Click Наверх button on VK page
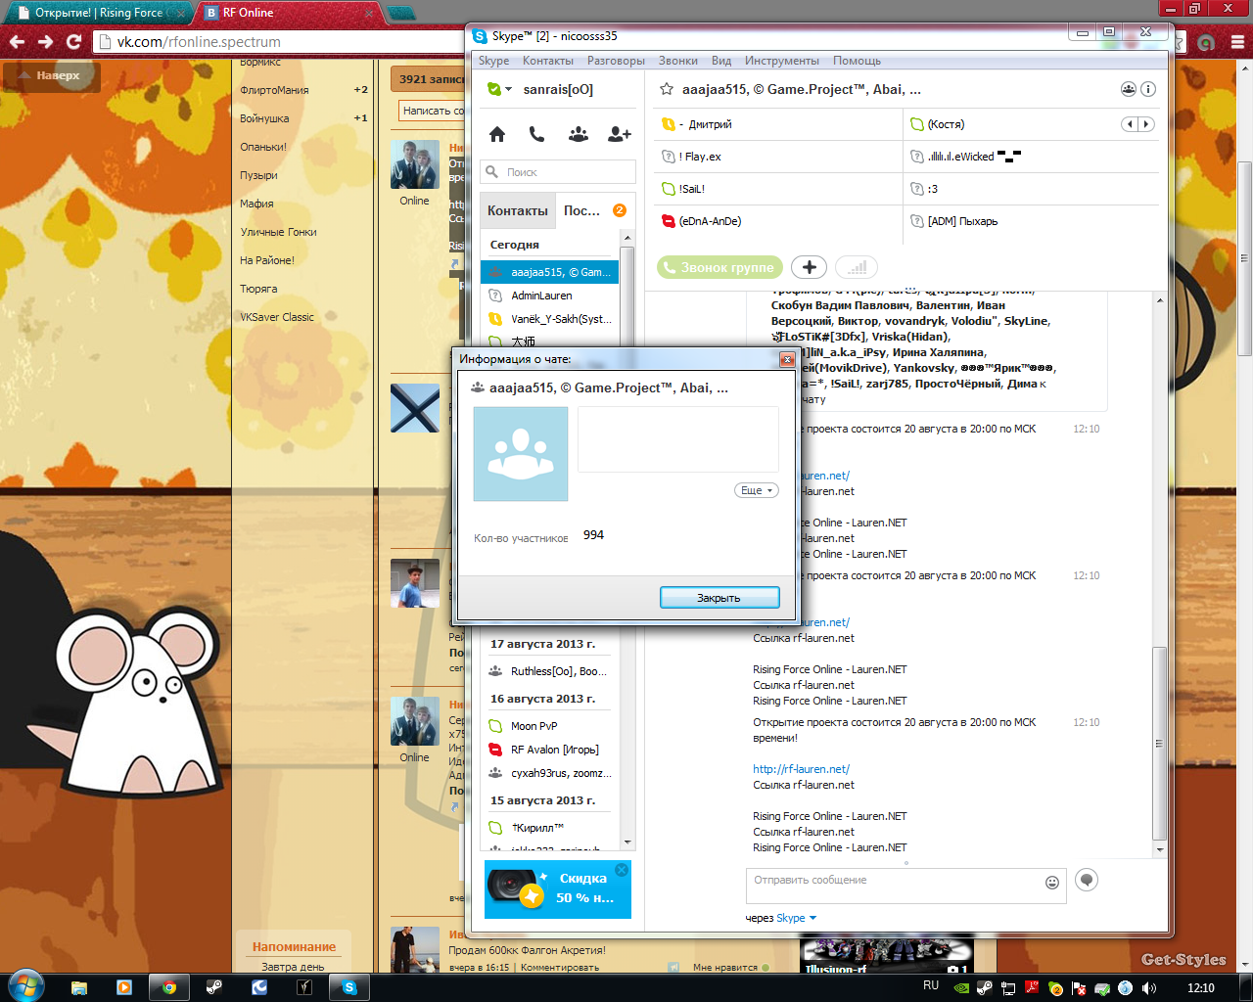 click(x=52, y=75)
